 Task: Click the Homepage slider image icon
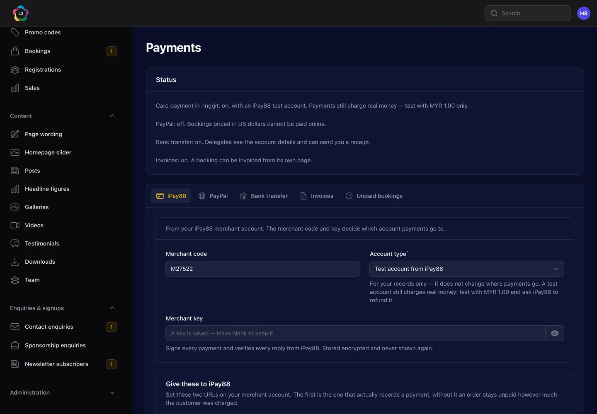pos(15,152)
